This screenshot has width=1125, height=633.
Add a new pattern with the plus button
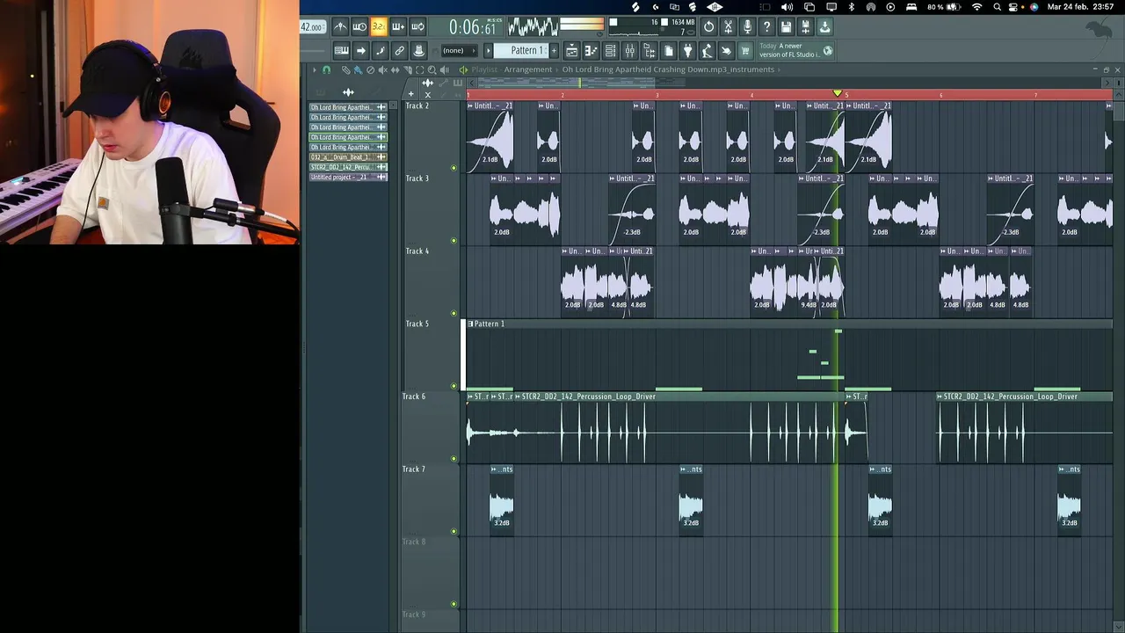click(x=554, y=50)
